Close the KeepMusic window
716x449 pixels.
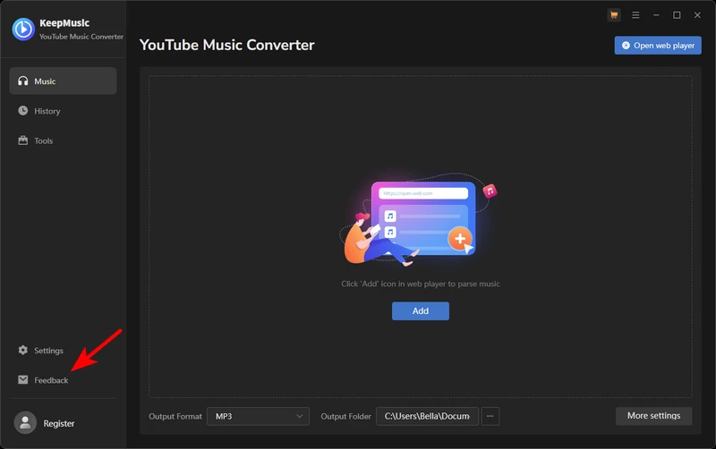coord(697,15)
